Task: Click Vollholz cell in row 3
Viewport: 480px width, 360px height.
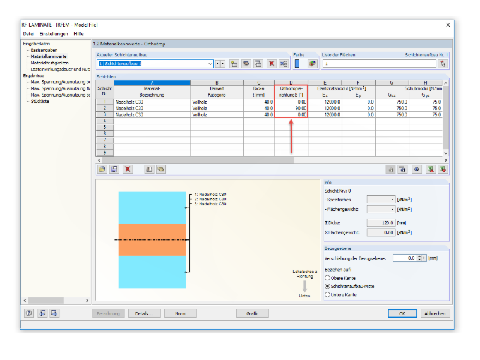Action: [x=217, y=115]
